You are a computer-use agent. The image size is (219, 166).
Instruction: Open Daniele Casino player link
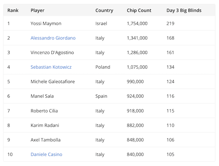pos(46,154)
